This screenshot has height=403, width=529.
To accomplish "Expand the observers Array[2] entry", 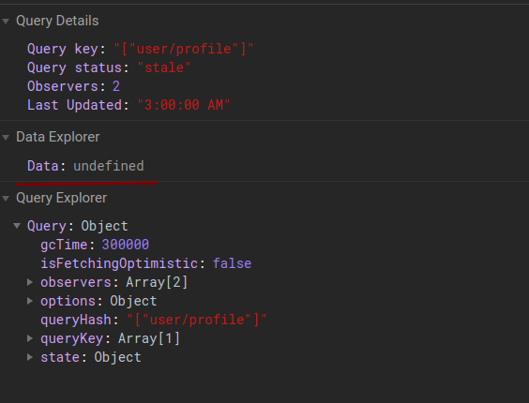I will (30, 282).
